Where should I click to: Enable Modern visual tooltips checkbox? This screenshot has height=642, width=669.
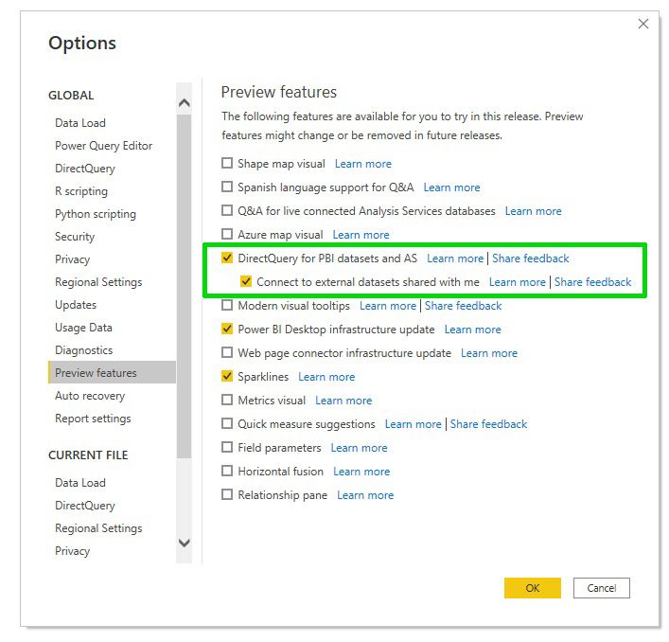pos(227,305)
